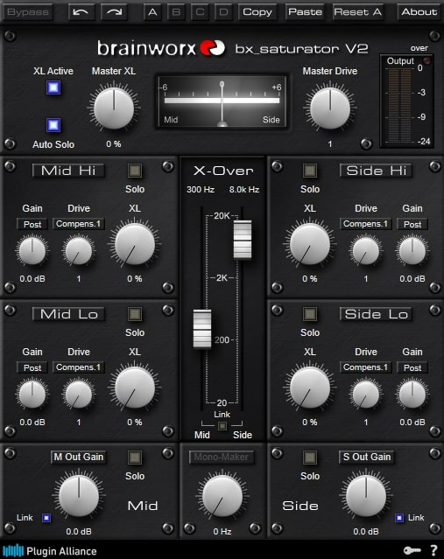Click the over clip indicator LED
The height and width of the screenshot is (559, 444).
point(426,61)
